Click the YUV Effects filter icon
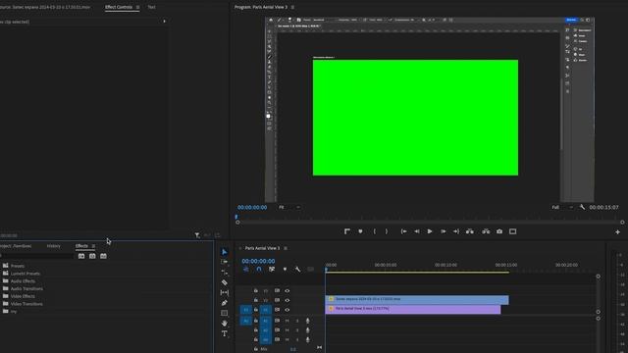Image resolution: width=628 pixels, height=353 pixels. click(103, 256)
